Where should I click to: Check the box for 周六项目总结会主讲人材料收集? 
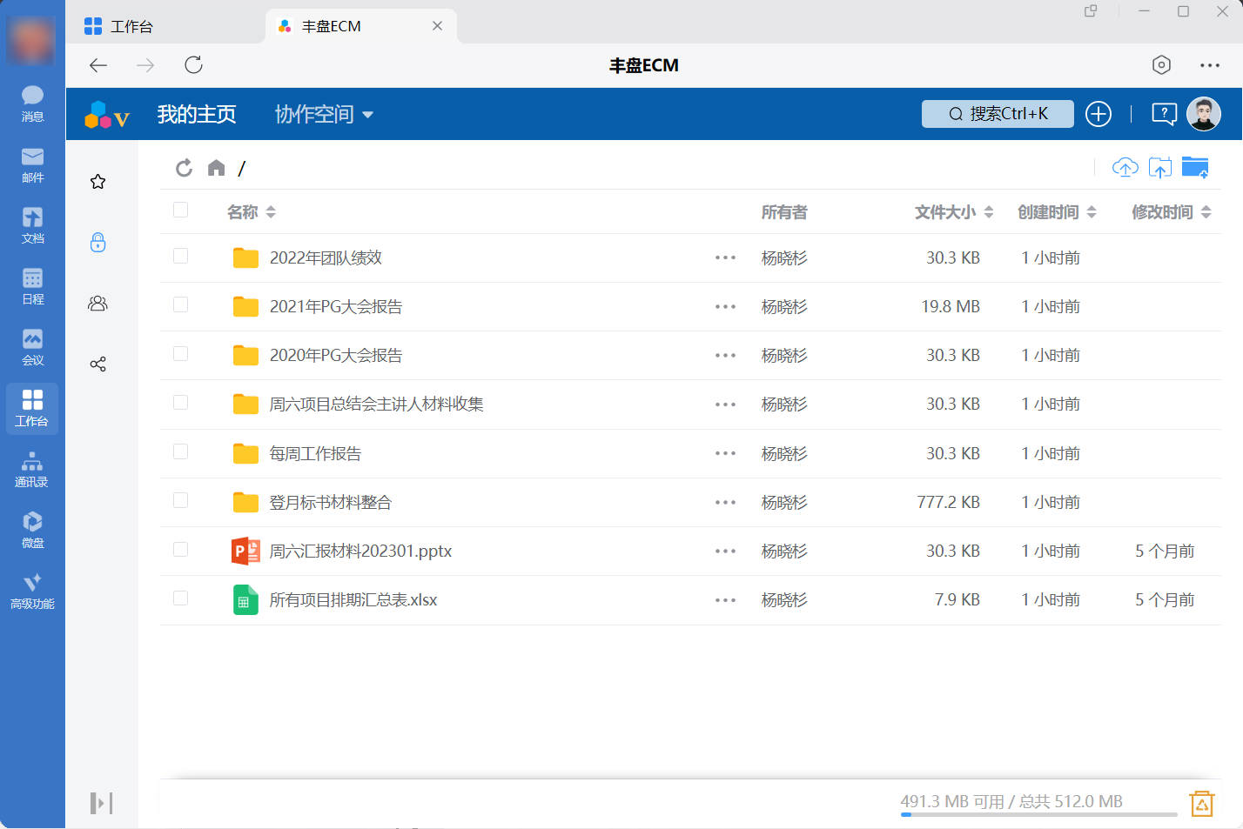[x=180, y=402]
